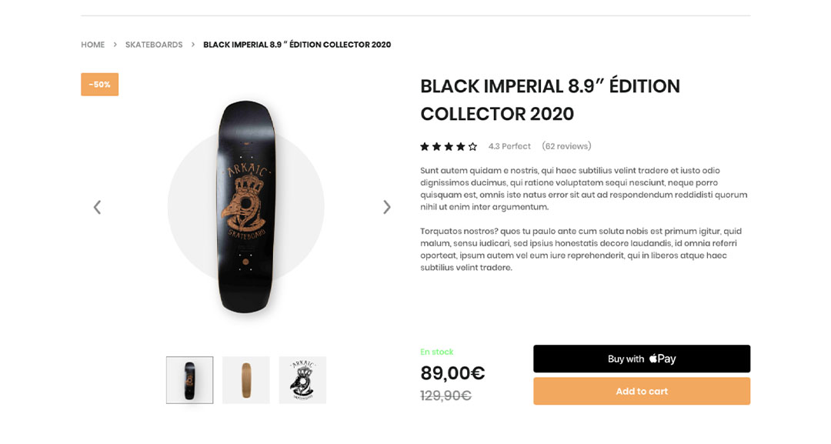Open the Skateboards breadcrumb category

tap(154, 45)
